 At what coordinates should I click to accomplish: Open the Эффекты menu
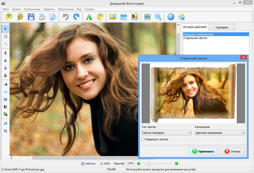click(49, 9)
